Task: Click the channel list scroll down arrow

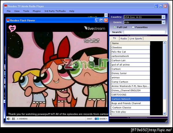Action: 164,113
